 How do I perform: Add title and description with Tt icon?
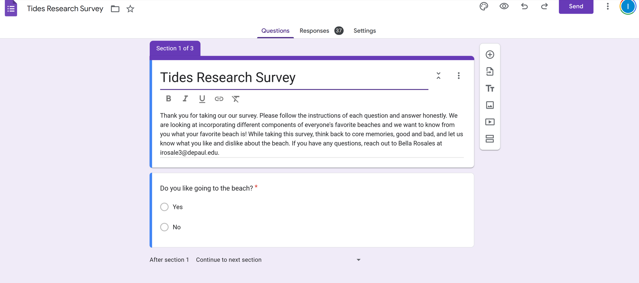(x=490, y=88)
